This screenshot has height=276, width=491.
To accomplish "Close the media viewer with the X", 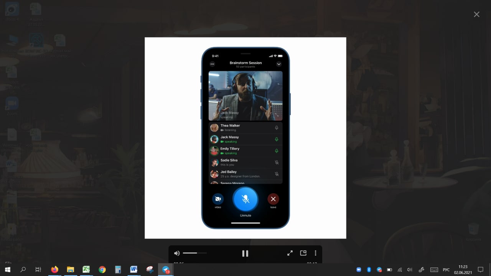I will (476, 14).
